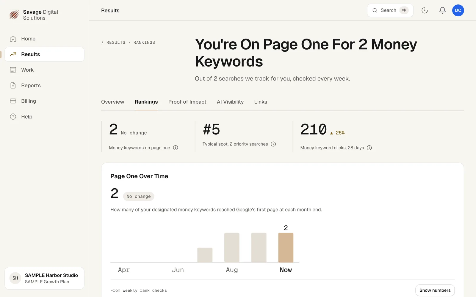Open notifications bell
Viewport: 476px width, 297px height.
coord(442,10)
